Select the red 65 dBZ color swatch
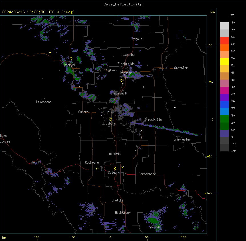 coord(224,40)
